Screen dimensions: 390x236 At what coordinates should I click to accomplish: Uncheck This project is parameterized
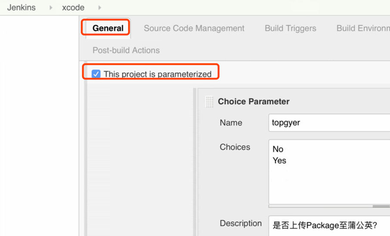[96, 74]
